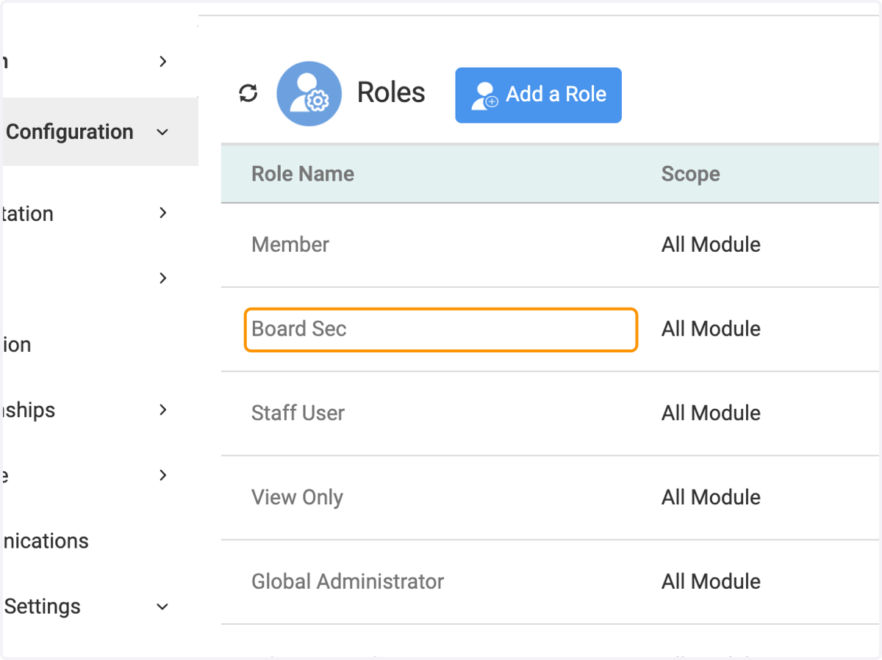The height and width of the screenshot is (660, 882).
Task: Open the sidebar item ending in 'ion'
Action: (x=16, y=344)
